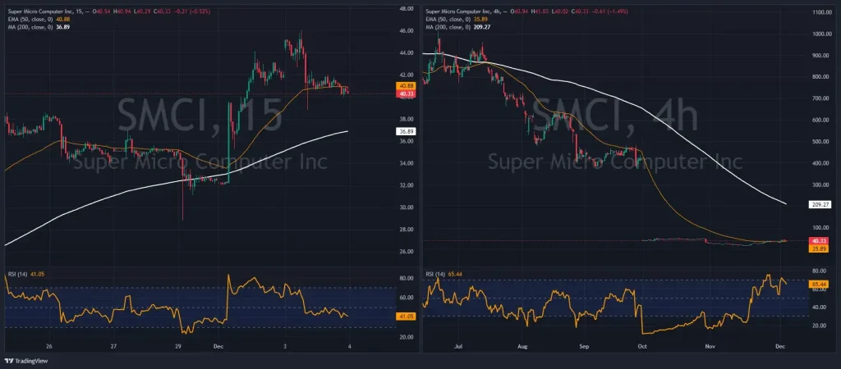Screen dimensions: 841x369
Task: Click the Aug month label on time axis
Action: click(x=523, y=347)
